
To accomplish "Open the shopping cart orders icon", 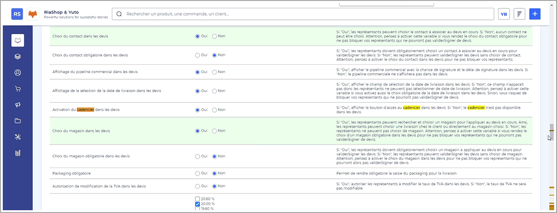I will 18,89.
